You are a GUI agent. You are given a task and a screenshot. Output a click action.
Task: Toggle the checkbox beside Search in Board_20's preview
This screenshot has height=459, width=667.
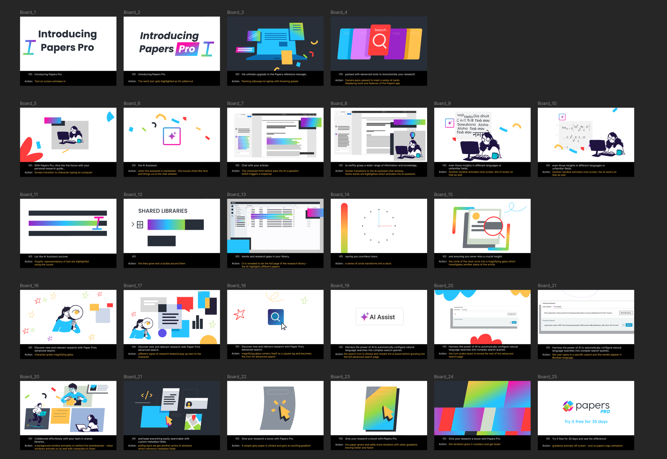pyautogui.click(x=510, y=322)
